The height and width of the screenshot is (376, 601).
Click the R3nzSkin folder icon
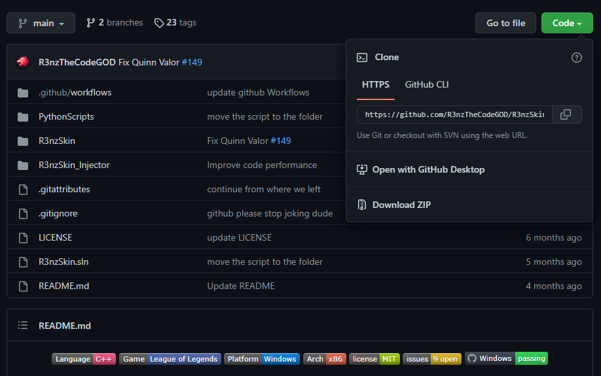pyautogui.click(x=23, y=141)
